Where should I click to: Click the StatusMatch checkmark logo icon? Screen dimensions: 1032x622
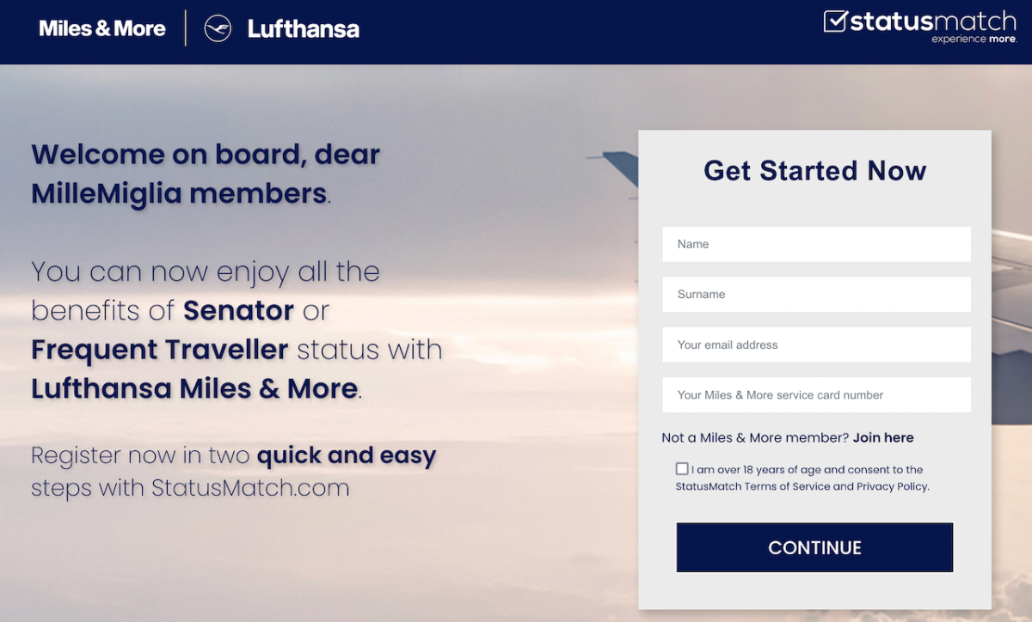coord(835,21)
